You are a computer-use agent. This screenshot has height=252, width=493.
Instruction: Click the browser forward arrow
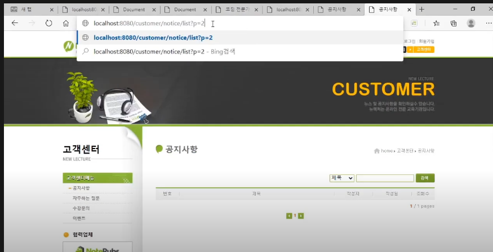tap(32, 23)
